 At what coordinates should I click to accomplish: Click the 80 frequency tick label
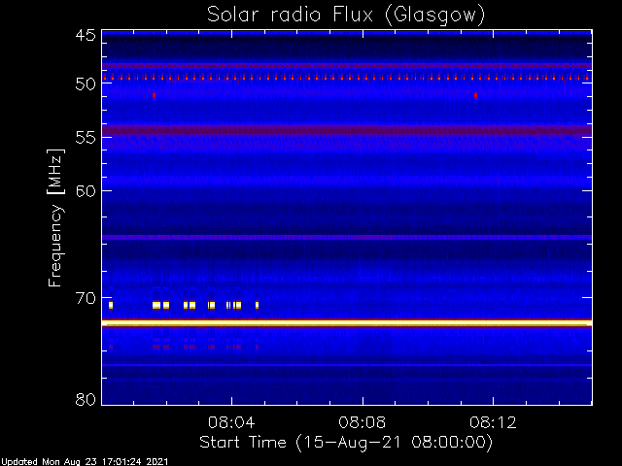(x=86, y=399)
